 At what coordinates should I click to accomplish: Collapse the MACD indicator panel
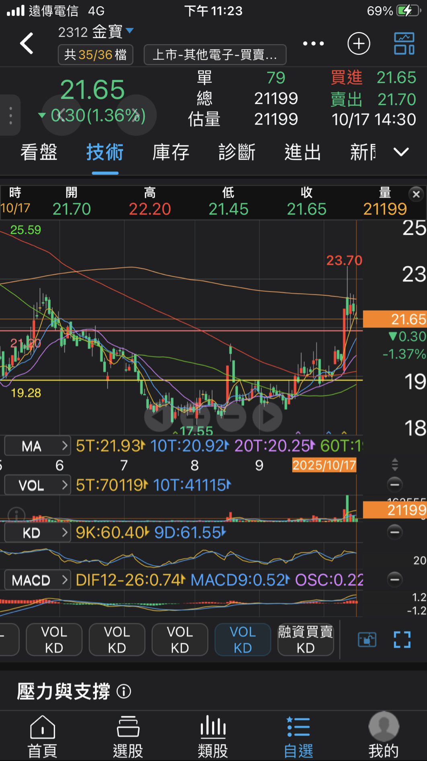coord(394,579)
